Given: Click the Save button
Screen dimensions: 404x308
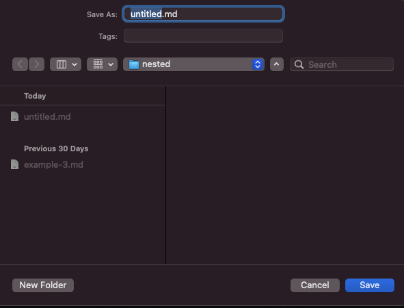Looking at the screenshot, I should [x=370, y=285].
